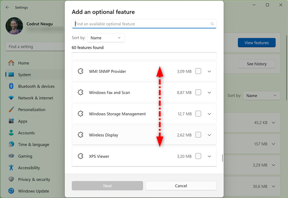Click the feature list scrollbar thumb
This screenshot has height=198, width=288.
pyautogui.click(x=222, y=158)
